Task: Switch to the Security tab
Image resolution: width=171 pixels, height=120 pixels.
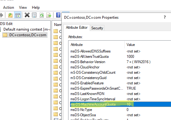Action: click(x=97, y=28)
